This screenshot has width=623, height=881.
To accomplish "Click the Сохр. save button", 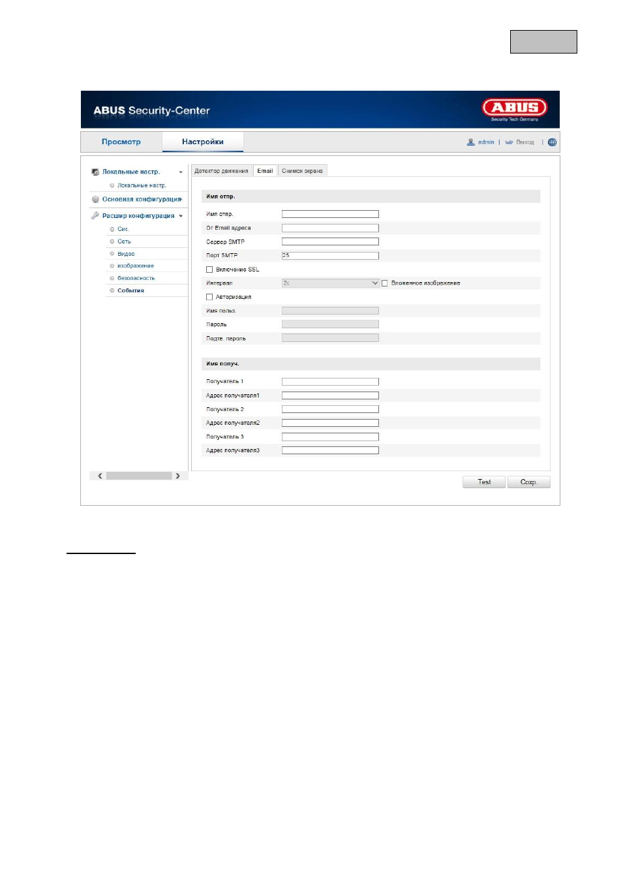I will point(528,482).
